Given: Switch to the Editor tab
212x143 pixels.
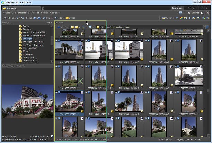Looking at the screenshot, I should (204, 7).
